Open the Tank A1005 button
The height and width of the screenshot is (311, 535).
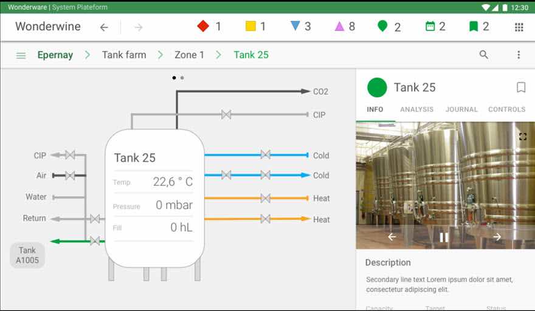click(27, 255)
